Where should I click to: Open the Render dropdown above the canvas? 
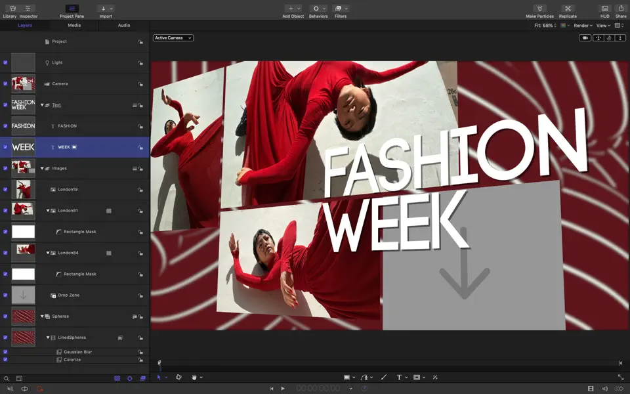583,26
